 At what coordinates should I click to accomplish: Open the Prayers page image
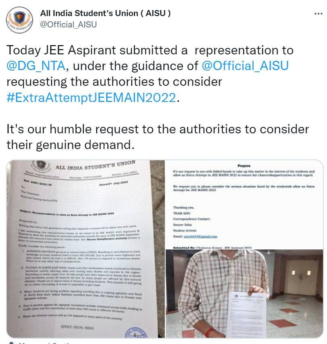tap(244, 205)
